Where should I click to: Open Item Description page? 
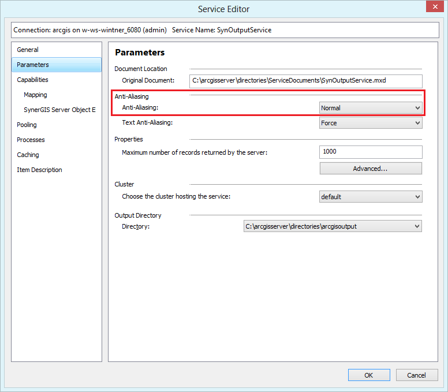39,170
